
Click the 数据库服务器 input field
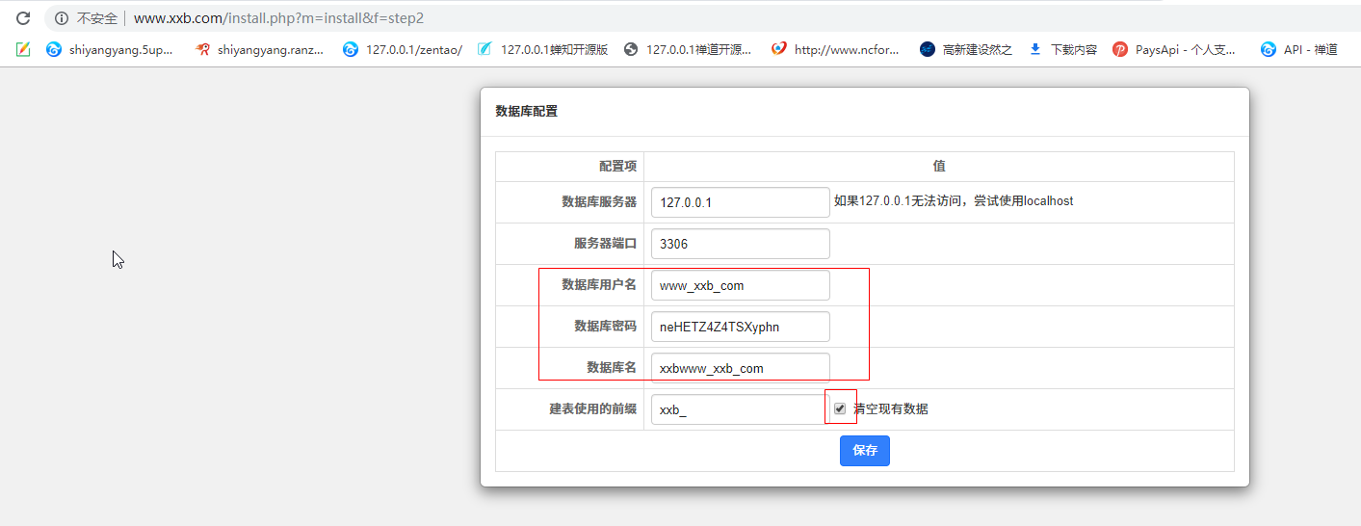[x=740, y=202]
